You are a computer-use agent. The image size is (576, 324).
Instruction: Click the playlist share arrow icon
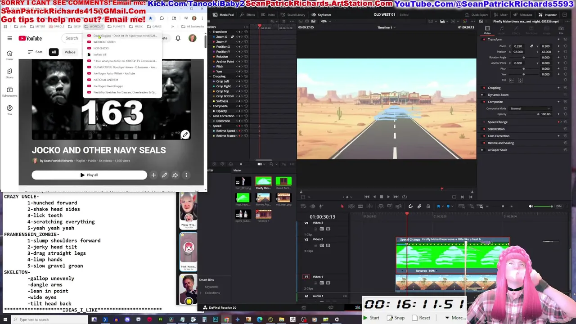[175, 175]
